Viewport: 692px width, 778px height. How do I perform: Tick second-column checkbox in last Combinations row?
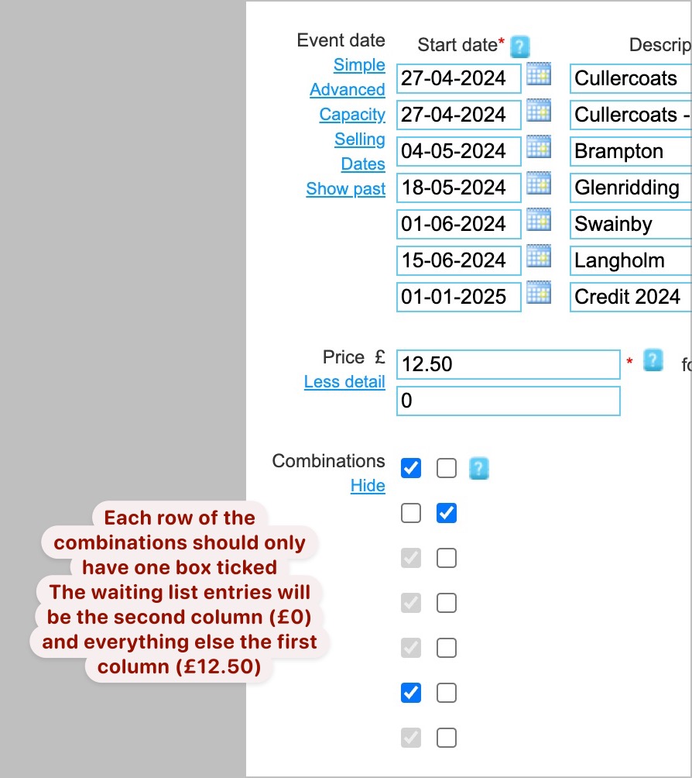(447, 738)
